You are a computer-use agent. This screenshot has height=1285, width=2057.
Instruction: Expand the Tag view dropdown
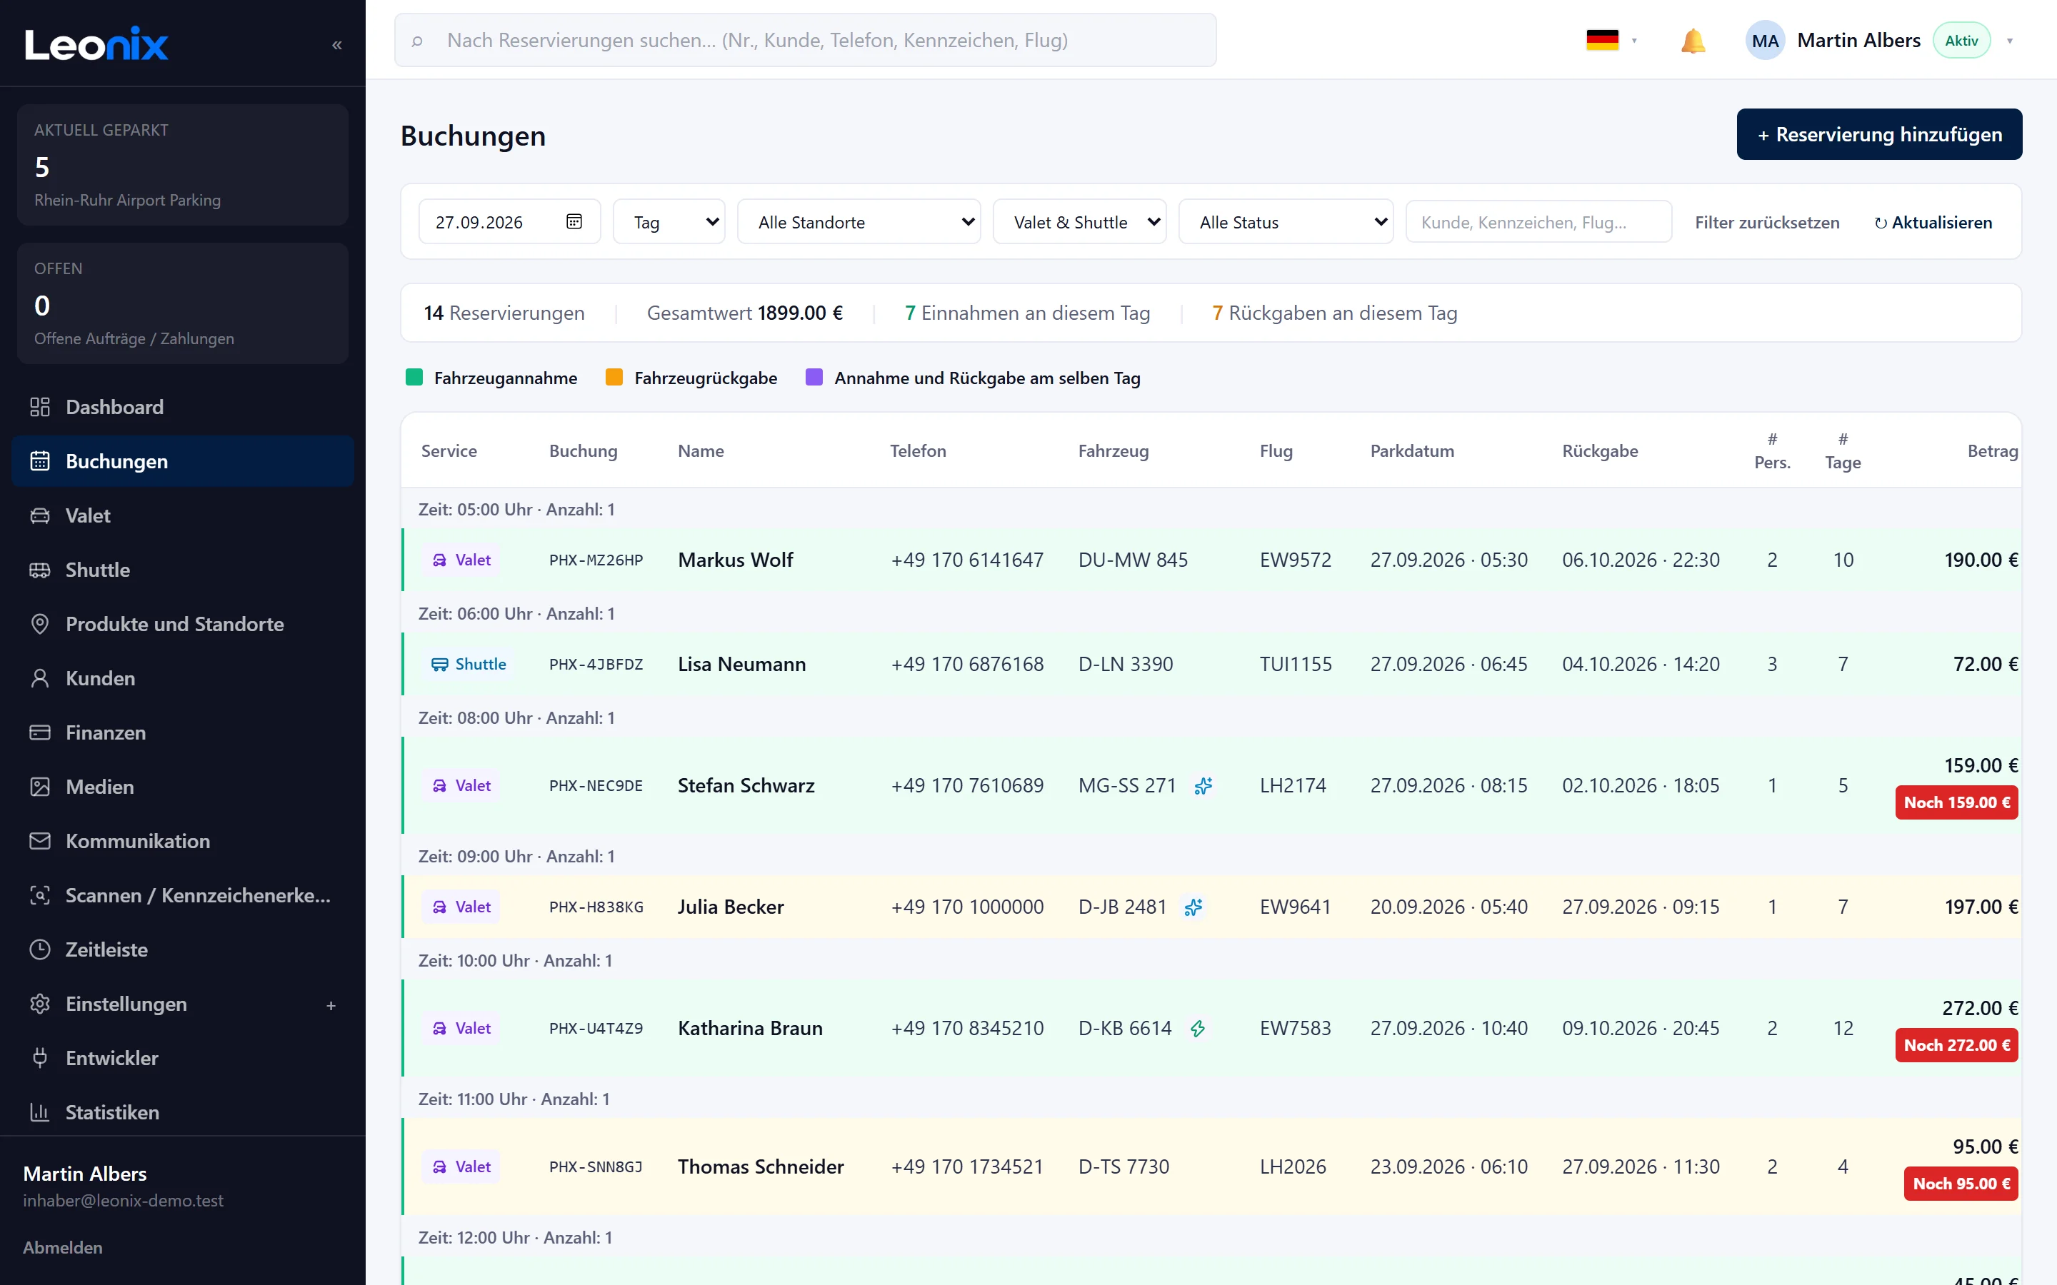pyautogui.click(x=669, y=222)
